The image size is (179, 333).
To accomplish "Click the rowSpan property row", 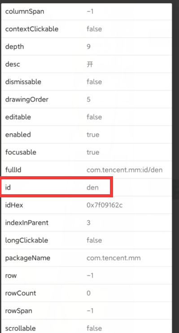I will pyautogui.click(x=87, y=311).
